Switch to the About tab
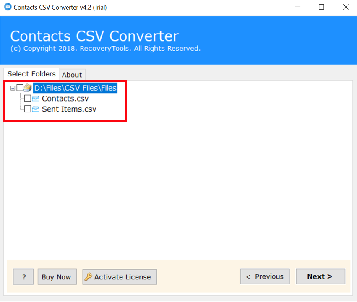This screenshot has height=302, width=357. click(x=72, y=75)
